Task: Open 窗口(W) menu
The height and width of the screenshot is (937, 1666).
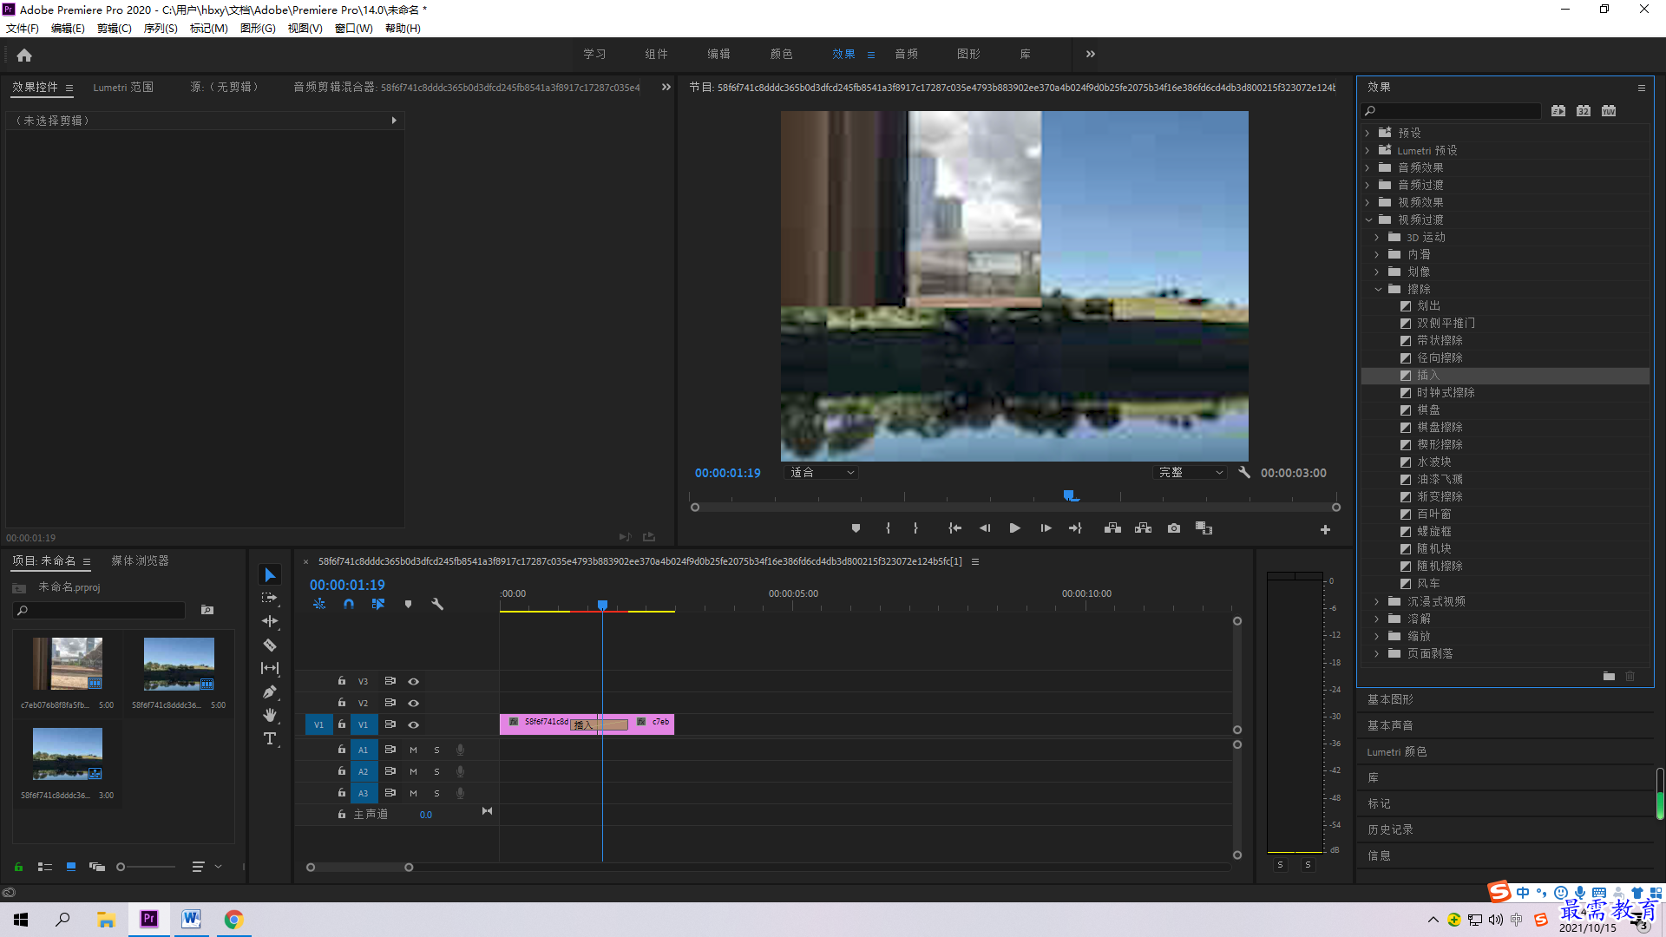Action: coord(354,29)
